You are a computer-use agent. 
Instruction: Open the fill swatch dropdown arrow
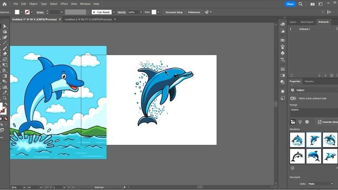pos(21,12)
